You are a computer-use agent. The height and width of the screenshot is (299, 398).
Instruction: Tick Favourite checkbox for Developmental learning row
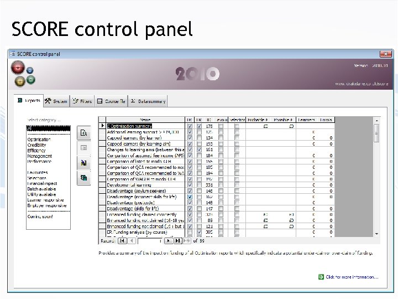pos(221,185)
